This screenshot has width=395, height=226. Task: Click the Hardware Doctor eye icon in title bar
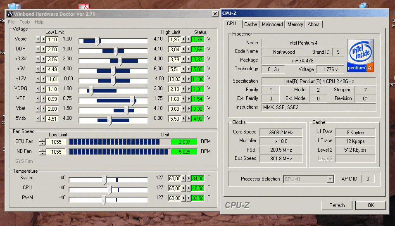pos(10,14)
